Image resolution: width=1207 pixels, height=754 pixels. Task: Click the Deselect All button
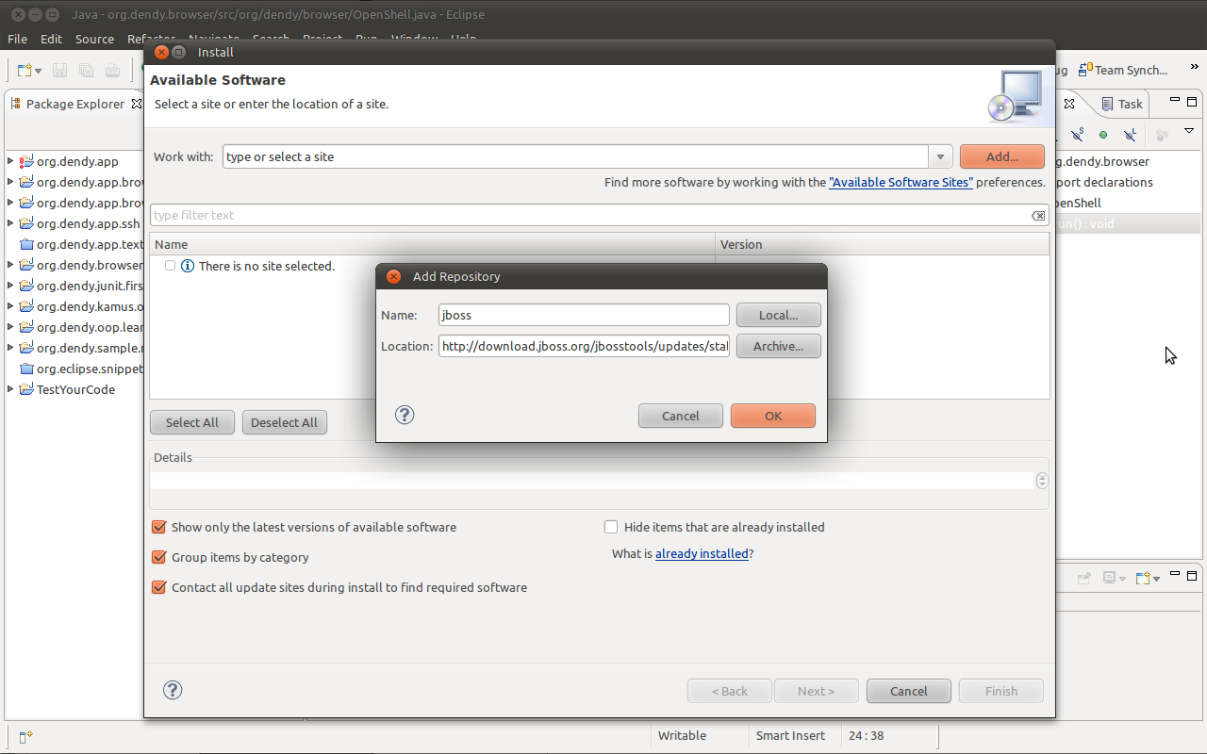point(285,422)
